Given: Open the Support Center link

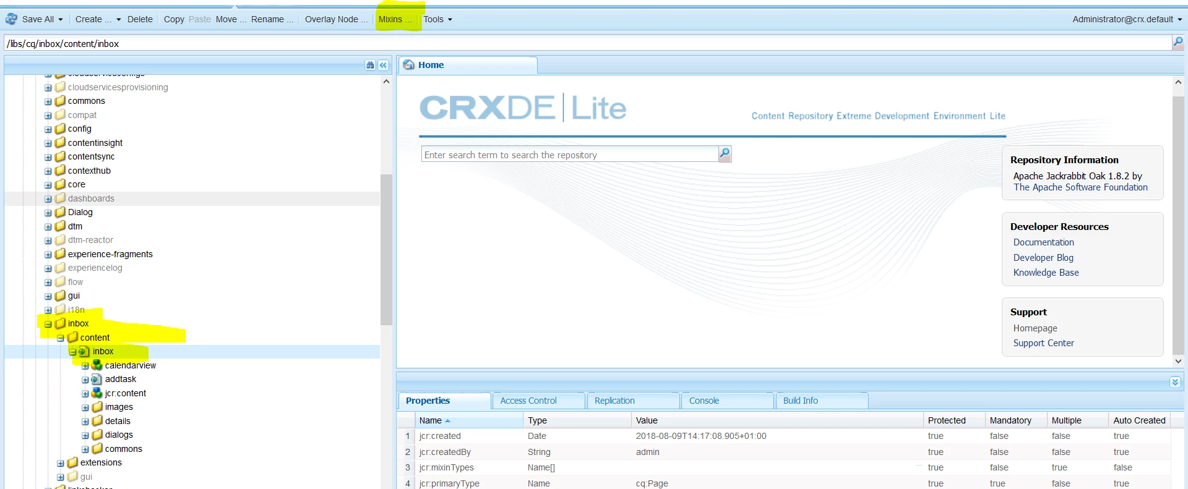Looking at the screenshot, I should pyautogui.click(x=1043, y=343).
